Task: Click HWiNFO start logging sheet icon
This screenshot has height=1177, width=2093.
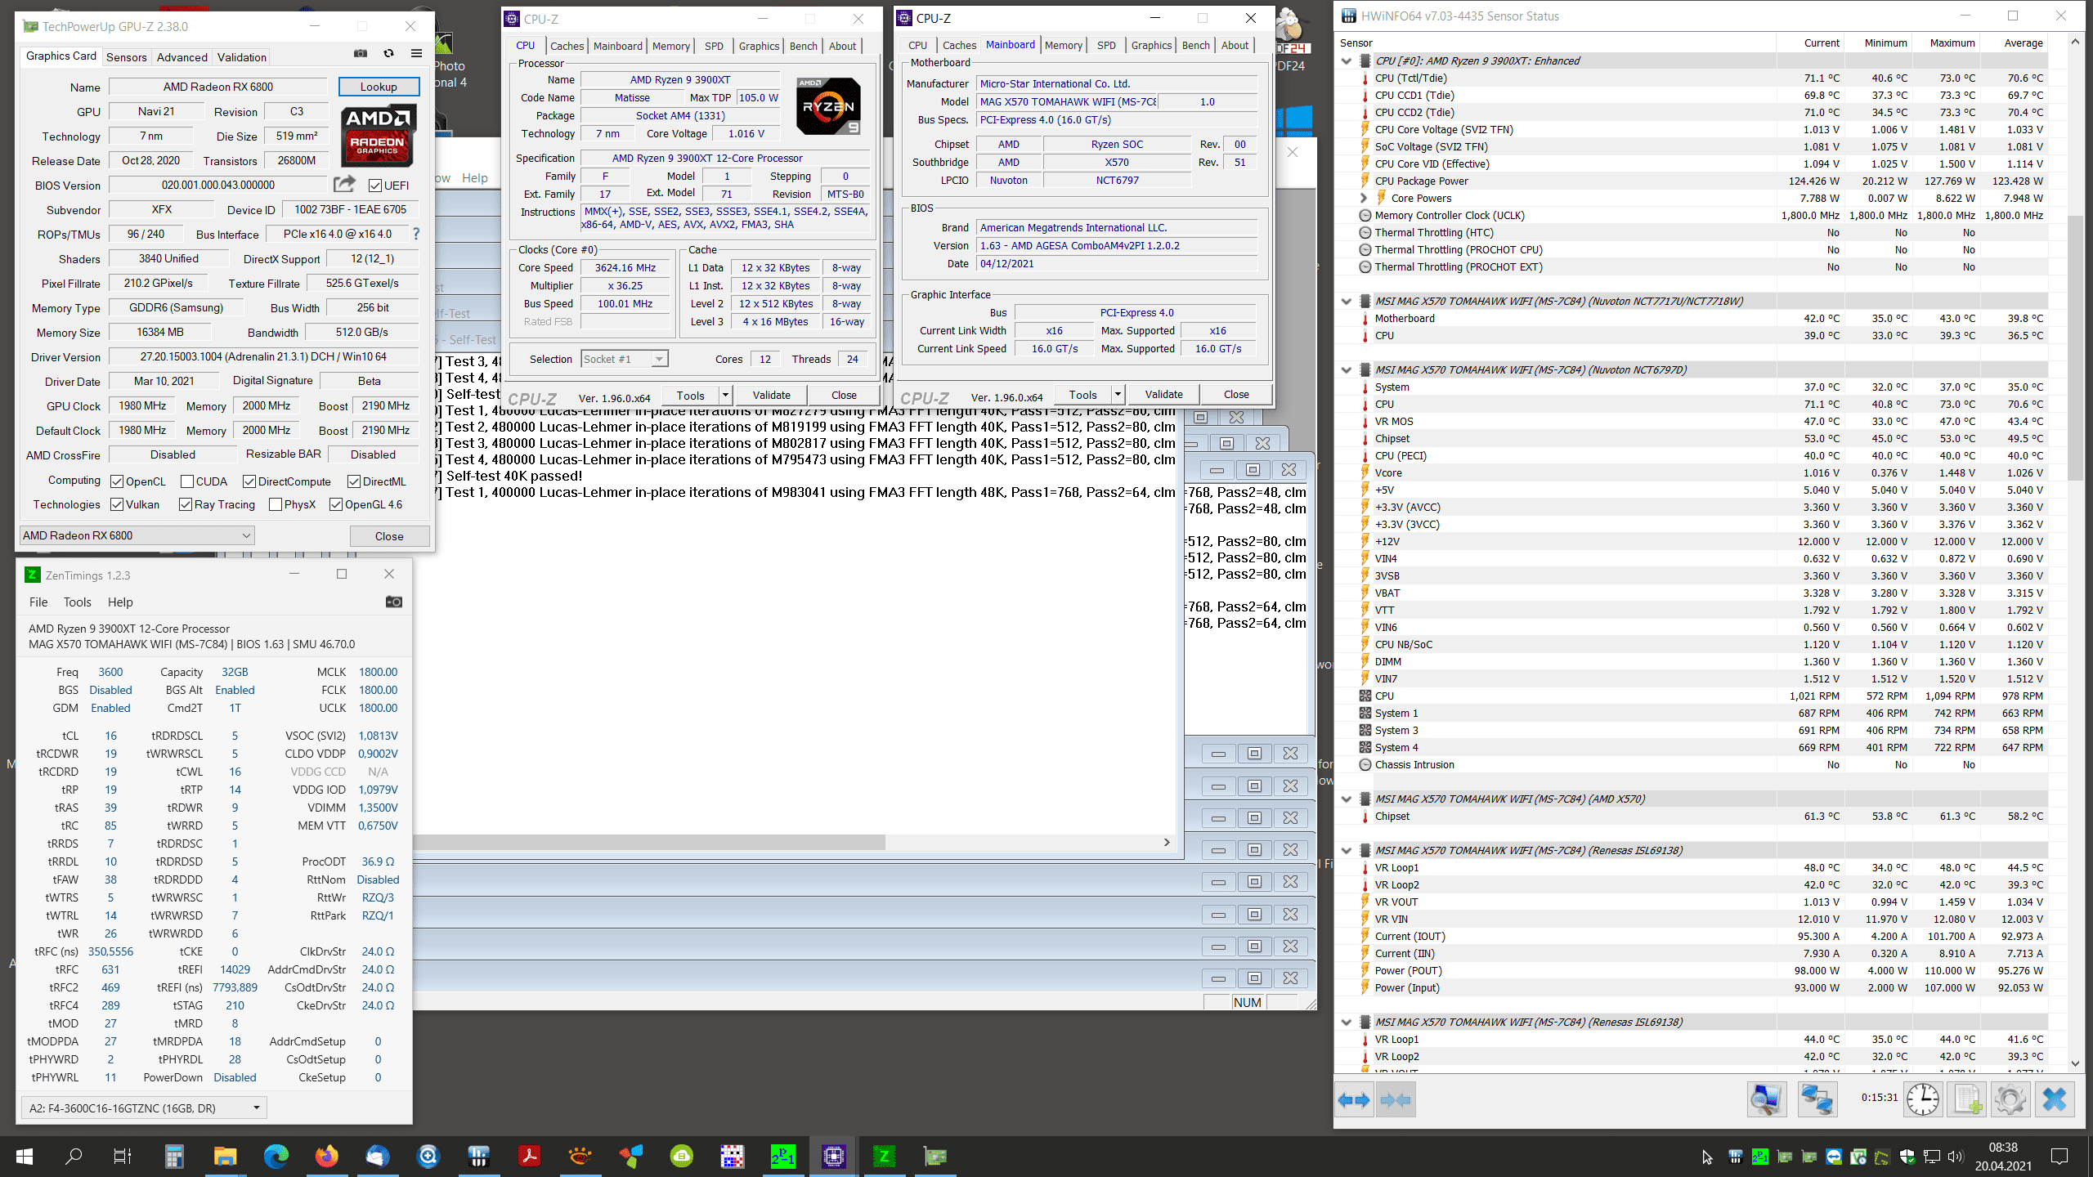Action: 1967,1100
